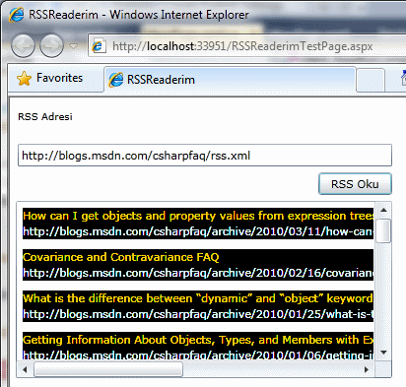Select the 2010/01/25 archive URL line
Screen dimensions: 406x387
pos(198,314)
